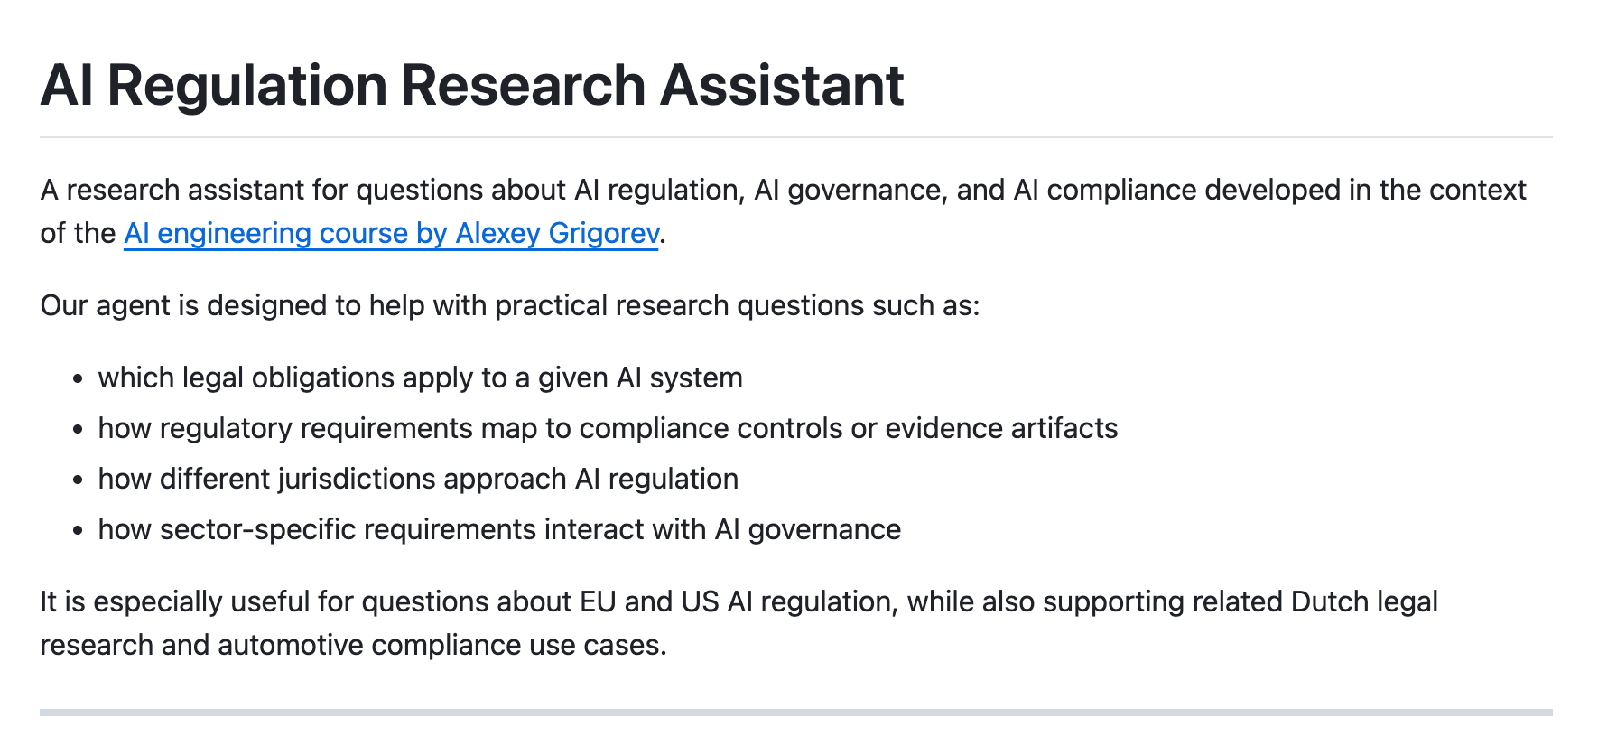Screen dimensions: 1598x746
Task: Open the AI engineering course by Alexey Grigorev link
Action: tap(391, 233)
